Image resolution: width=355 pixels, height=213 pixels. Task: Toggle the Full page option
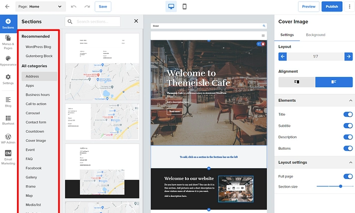[x=348, y=177]
